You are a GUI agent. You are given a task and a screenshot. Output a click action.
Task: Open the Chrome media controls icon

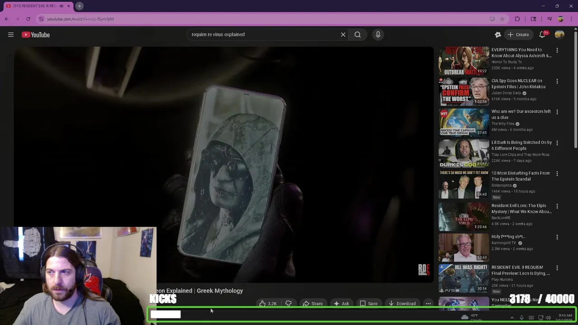(x=550, y=19)
